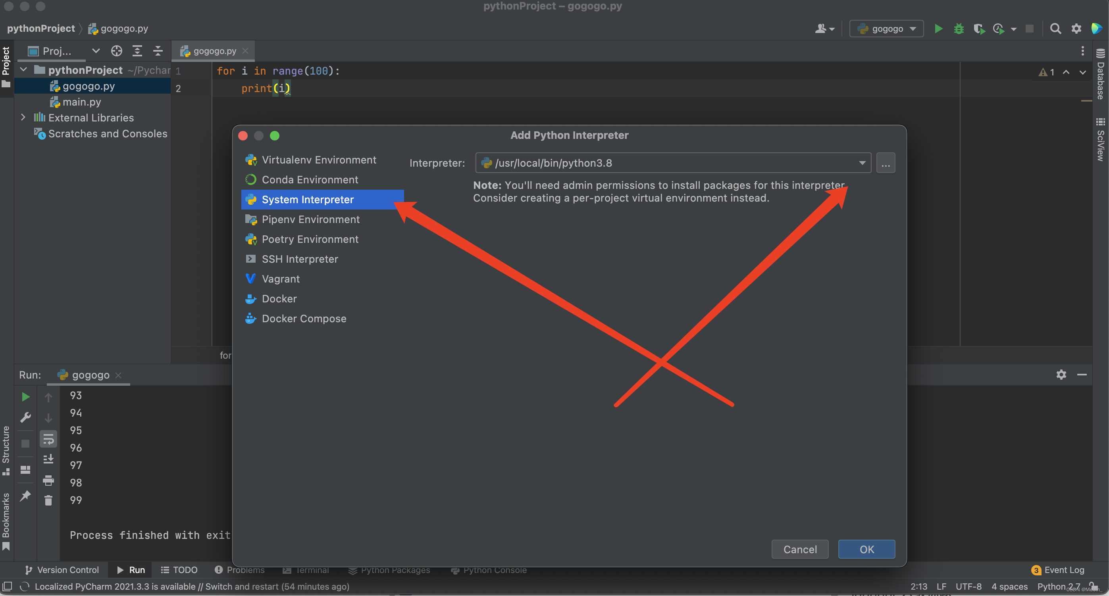This screenshot has height=596, width=1109.
Task: Open Structure side panel
Action: 6,450
